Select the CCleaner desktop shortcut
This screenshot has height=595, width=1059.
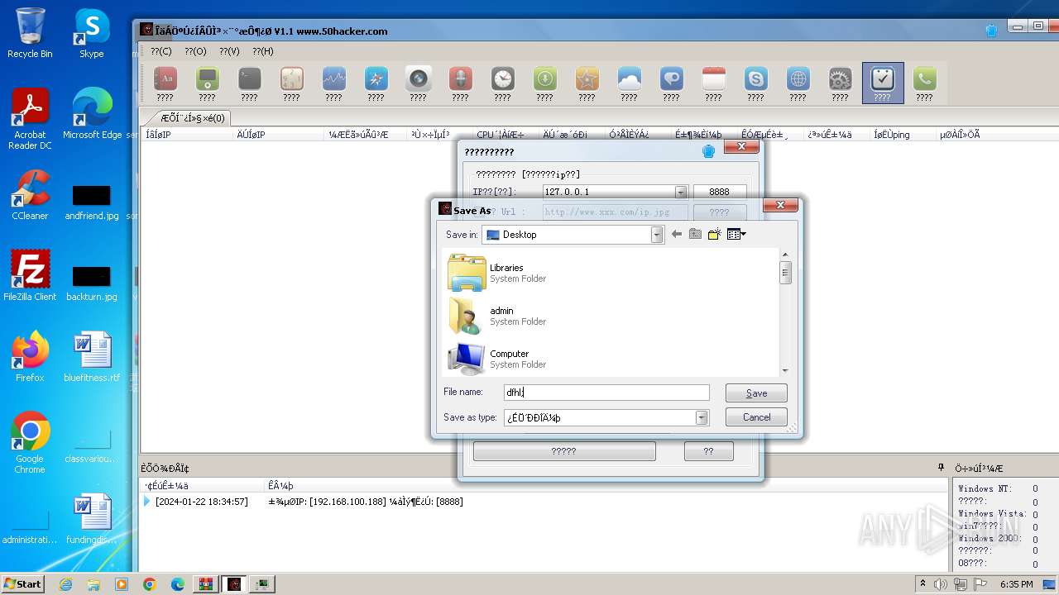click(30, 195)
